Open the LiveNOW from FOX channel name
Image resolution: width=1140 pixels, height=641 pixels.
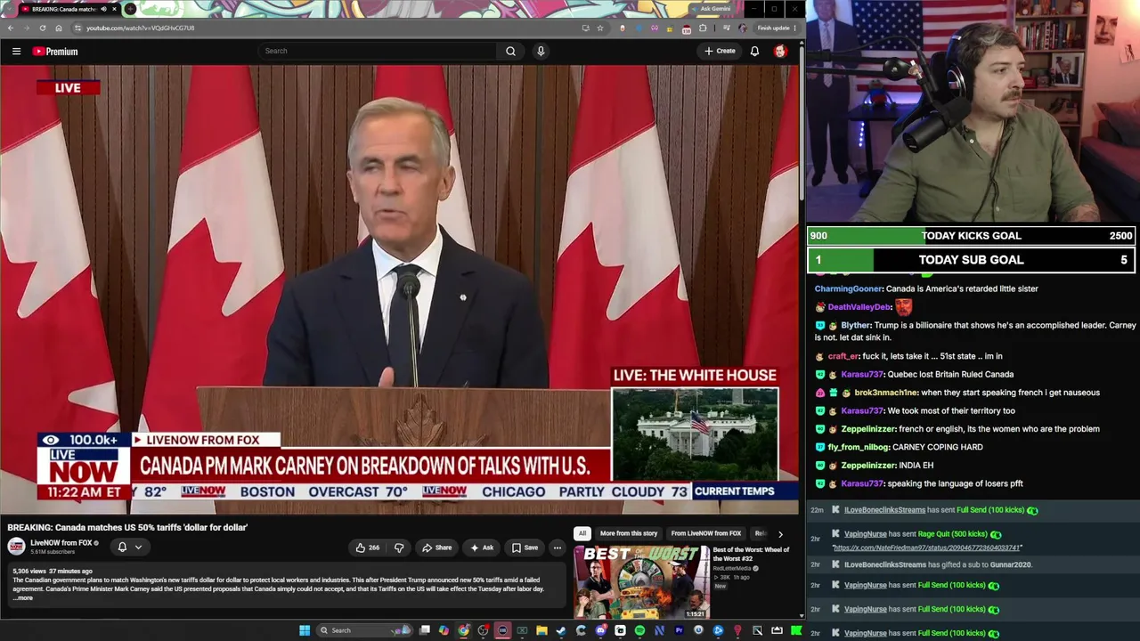[x=61, y=543]
